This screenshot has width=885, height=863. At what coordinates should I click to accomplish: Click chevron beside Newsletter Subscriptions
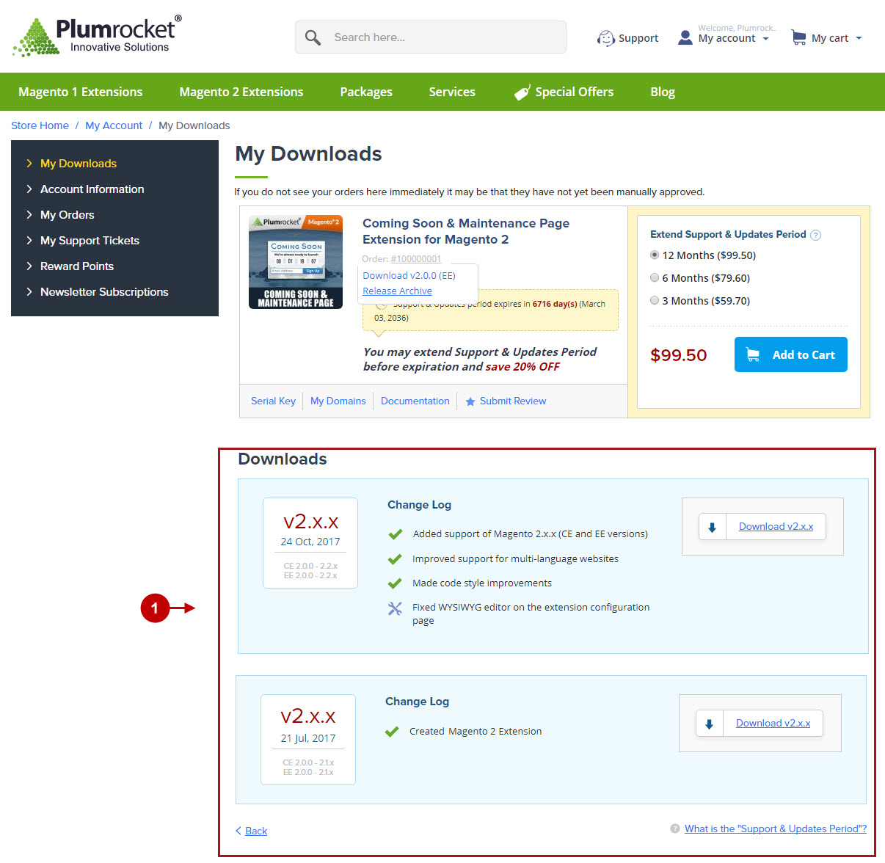29,292
